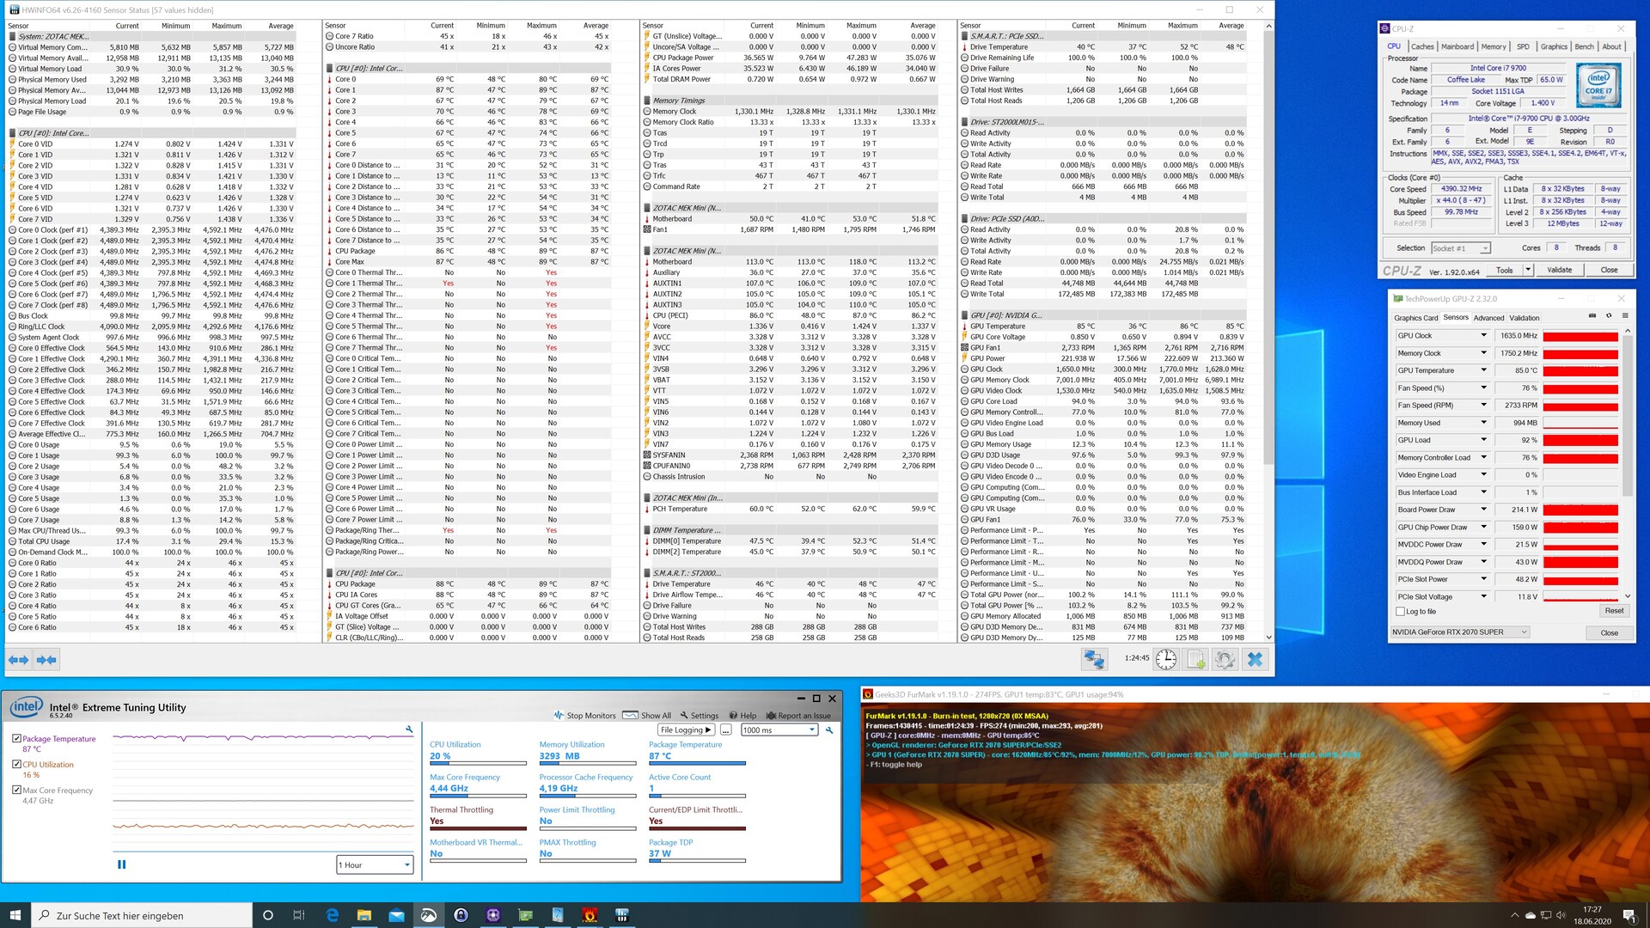1650x928 pixels.
Task: Click wrench icon above XTU graph
Action: (x=410, y=729)
